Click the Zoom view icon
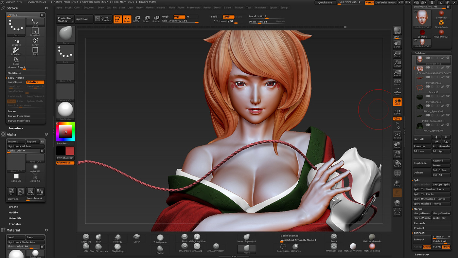 [x=397, y=54]
